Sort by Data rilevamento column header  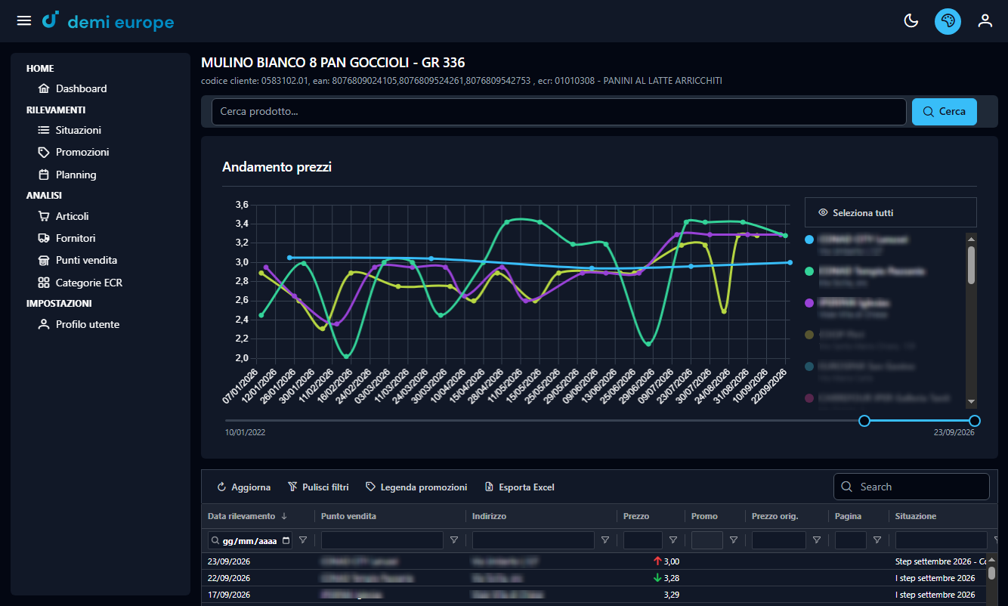pyautogui.click(x=248, y=516)
